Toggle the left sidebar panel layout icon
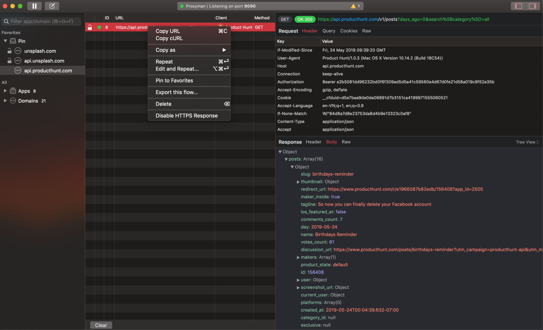The width and height of the screenshot is (543, 330). click(x=518, y=6)
